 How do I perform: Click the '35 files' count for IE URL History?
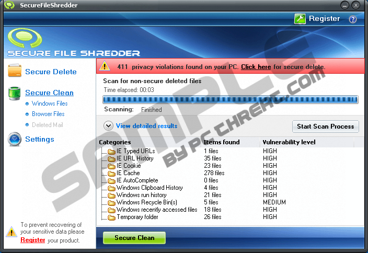tap(213, 158)
